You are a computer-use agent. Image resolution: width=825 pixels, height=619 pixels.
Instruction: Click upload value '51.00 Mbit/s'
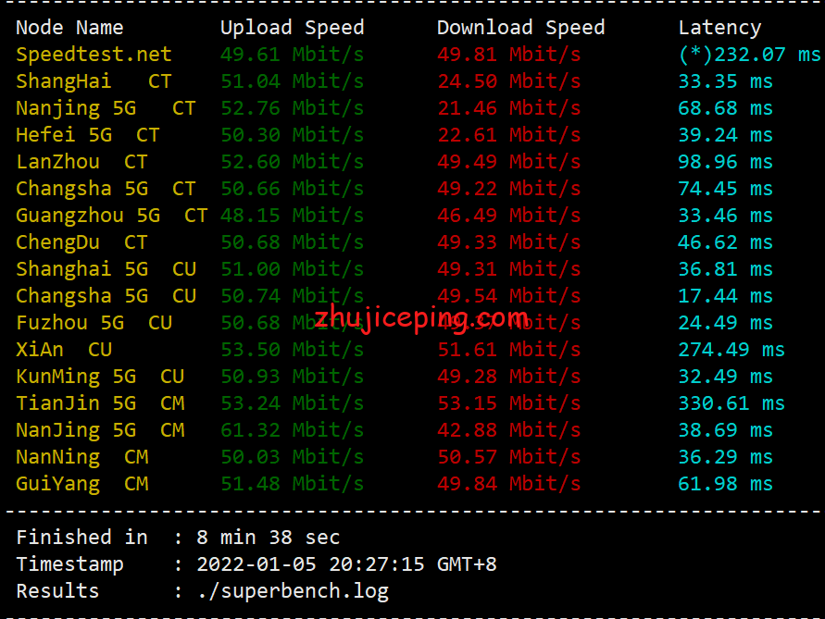pyautogui.click(x=292, y=268)
